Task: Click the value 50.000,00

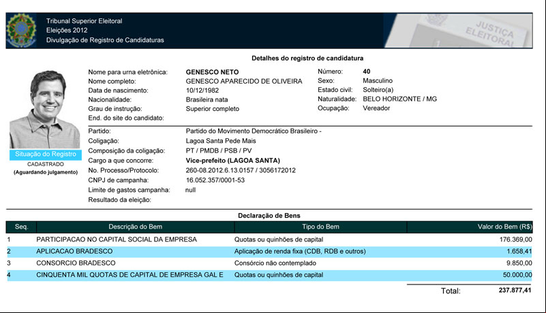Action: tap(517, 275)
